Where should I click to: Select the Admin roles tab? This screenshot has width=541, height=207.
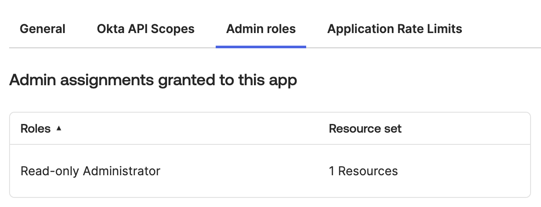point(261,29)
